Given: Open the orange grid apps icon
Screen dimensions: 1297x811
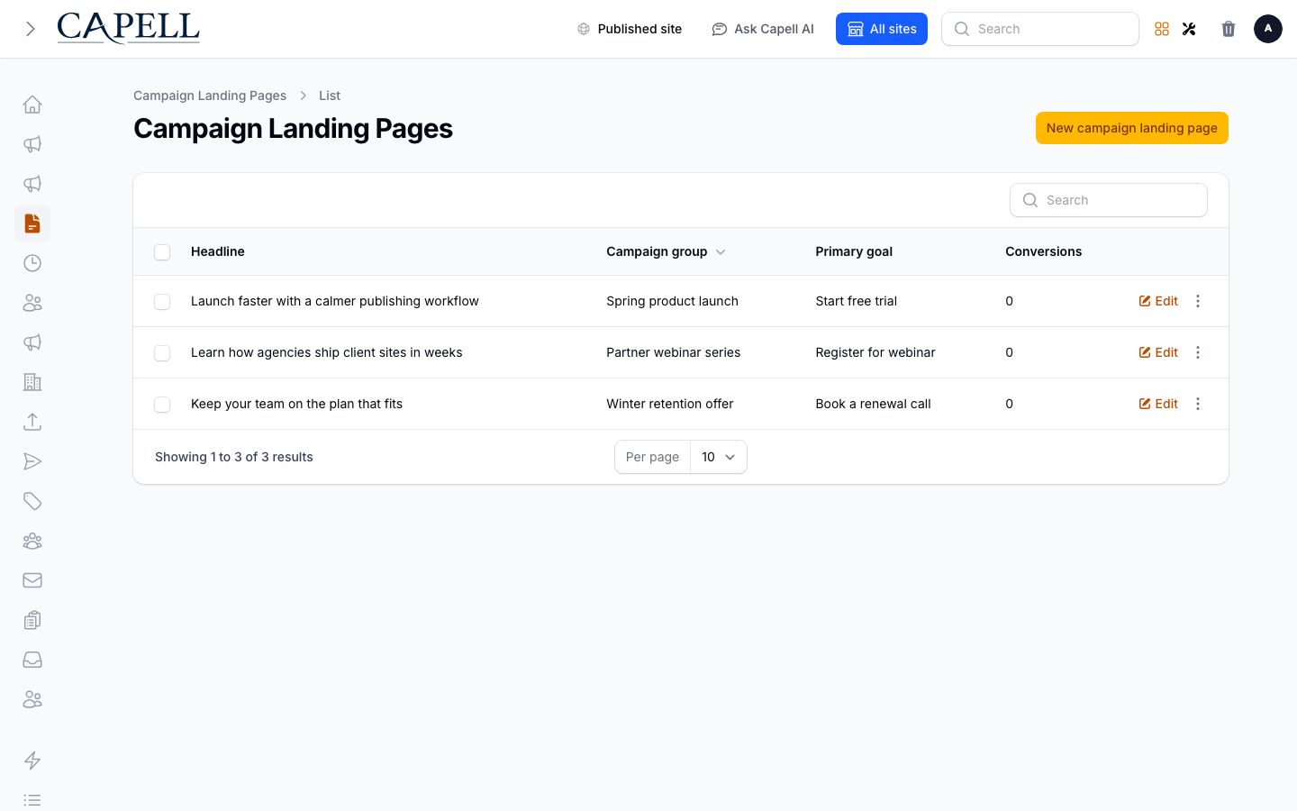Looking at the screenshot, I should (1162, 29).
